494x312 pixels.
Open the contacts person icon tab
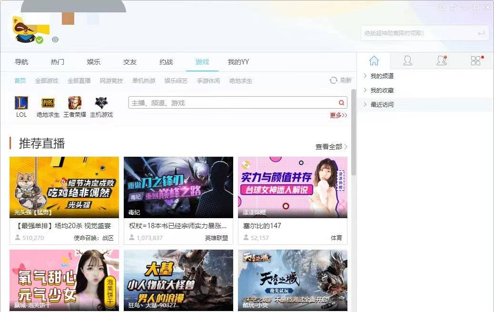coord(407,60)
